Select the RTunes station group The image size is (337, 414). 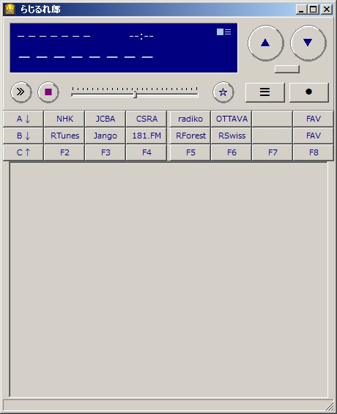(x=64, y=136)
